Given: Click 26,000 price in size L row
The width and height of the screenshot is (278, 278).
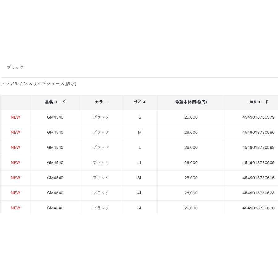Looking at the screenshot, I should 191,147.
